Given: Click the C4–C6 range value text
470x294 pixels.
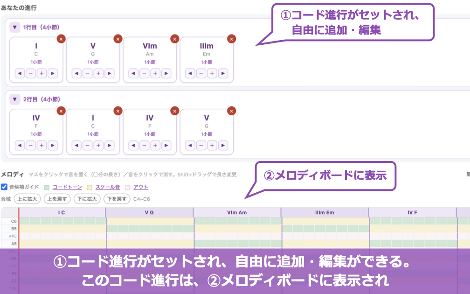Looking at the screenshot, I should click(141, 199).
